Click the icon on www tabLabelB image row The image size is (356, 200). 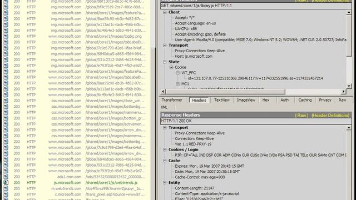pyautogui.click(x=6, y=77)
